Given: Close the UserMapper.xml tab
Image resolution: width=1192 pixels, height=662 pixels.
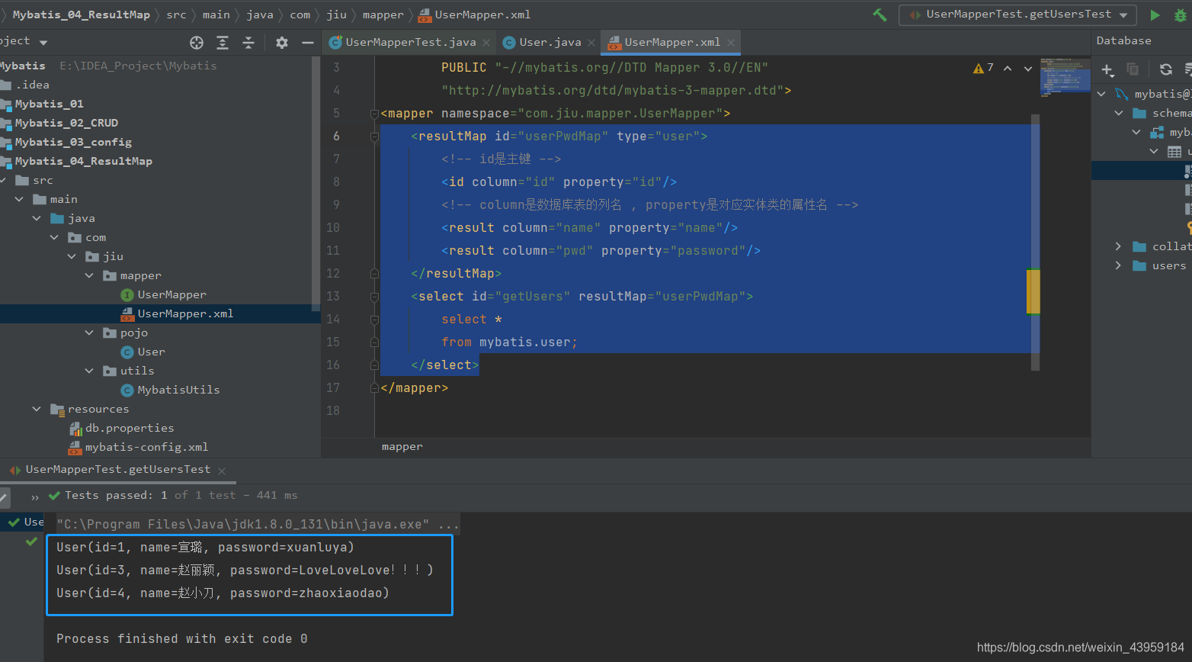Looking at the screenshot, I should [x=731, y=43].
